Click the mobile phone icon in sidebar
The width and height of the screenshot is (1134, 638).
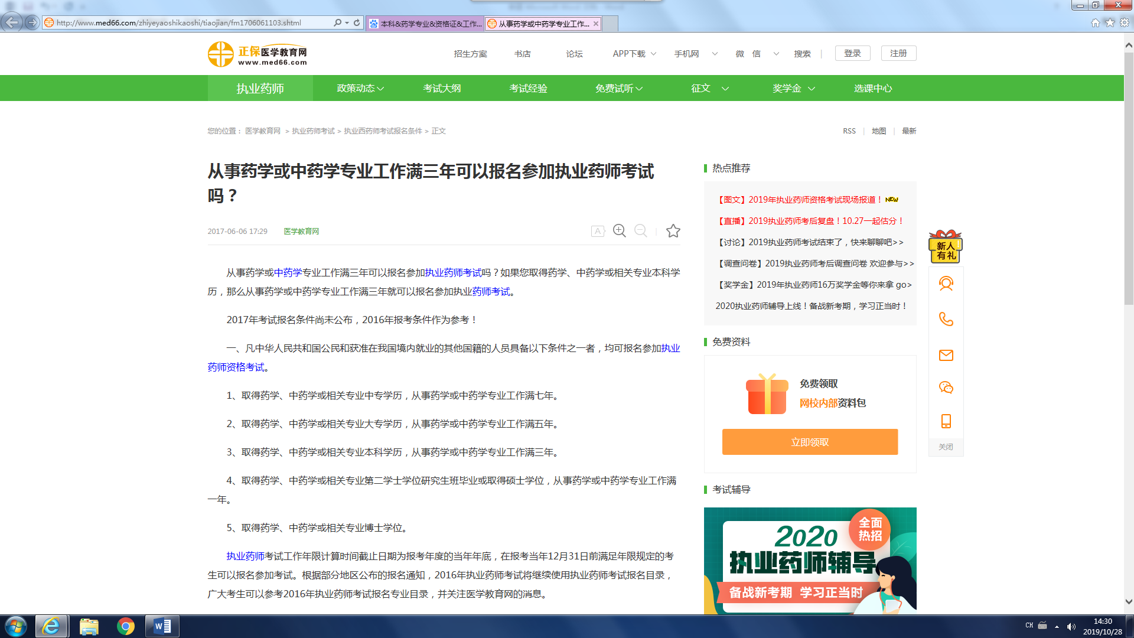click(946, 421)
